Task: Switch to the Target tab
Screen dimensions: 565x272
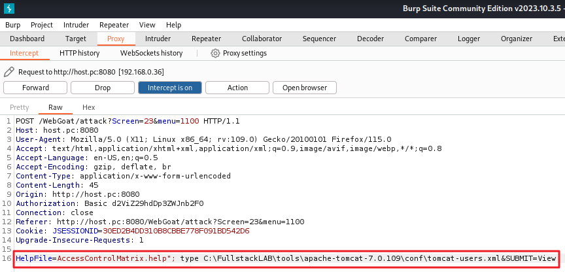Action: (x=76, y=39)
